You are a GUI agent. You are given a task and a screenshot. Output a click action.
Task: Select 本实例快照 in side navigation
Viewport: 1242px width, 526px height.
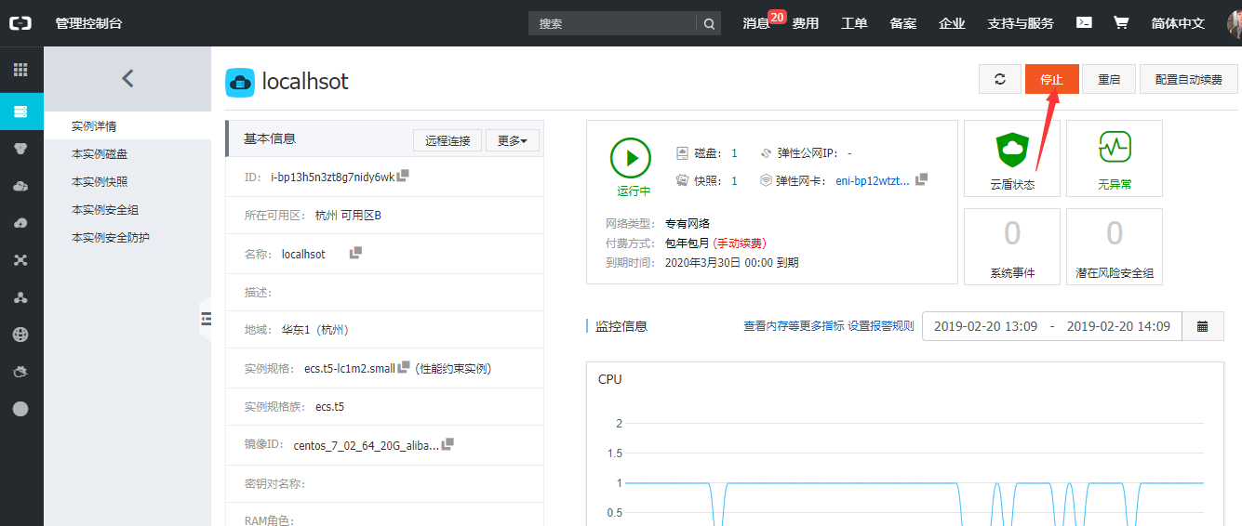[x=127, y=181]
